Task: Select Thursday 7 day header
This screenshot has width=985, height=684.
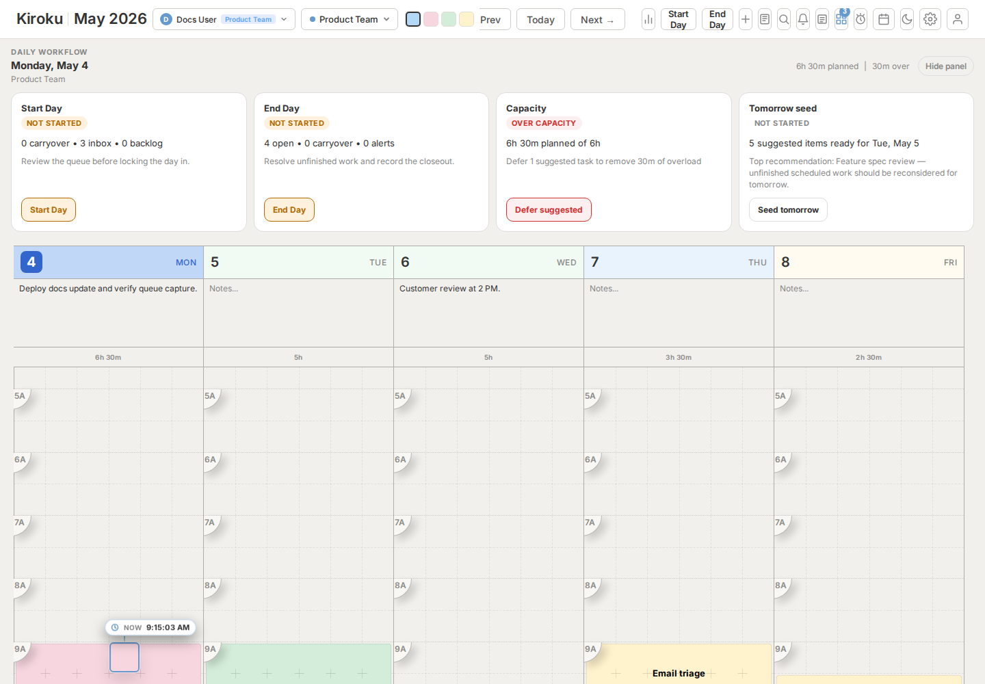Action: (x=679, y=262)
